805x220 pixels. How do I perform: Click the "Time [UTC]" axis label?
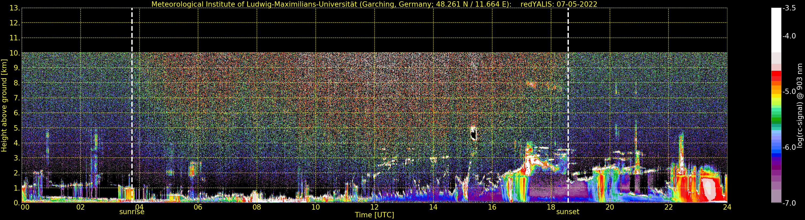tap(374, 215)
